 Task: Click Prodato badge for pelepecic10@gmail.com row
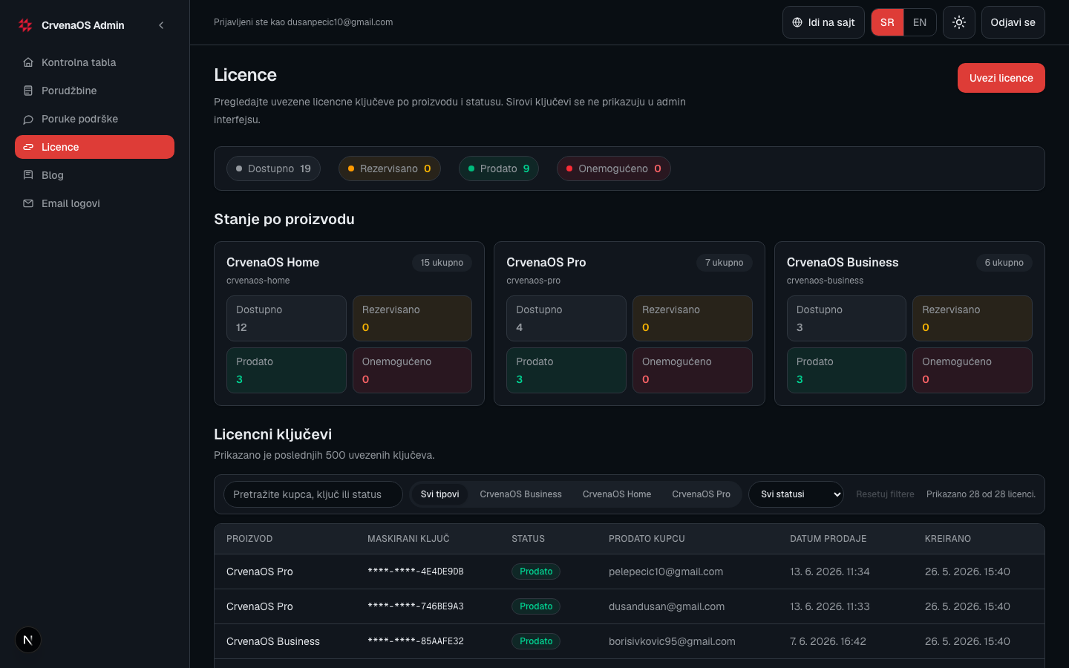[536, 572]
